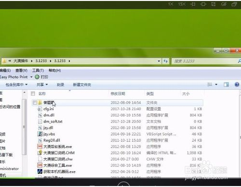Select the 大漠综合工具.exe icon
241x187 pixels.
pos(40,165)
